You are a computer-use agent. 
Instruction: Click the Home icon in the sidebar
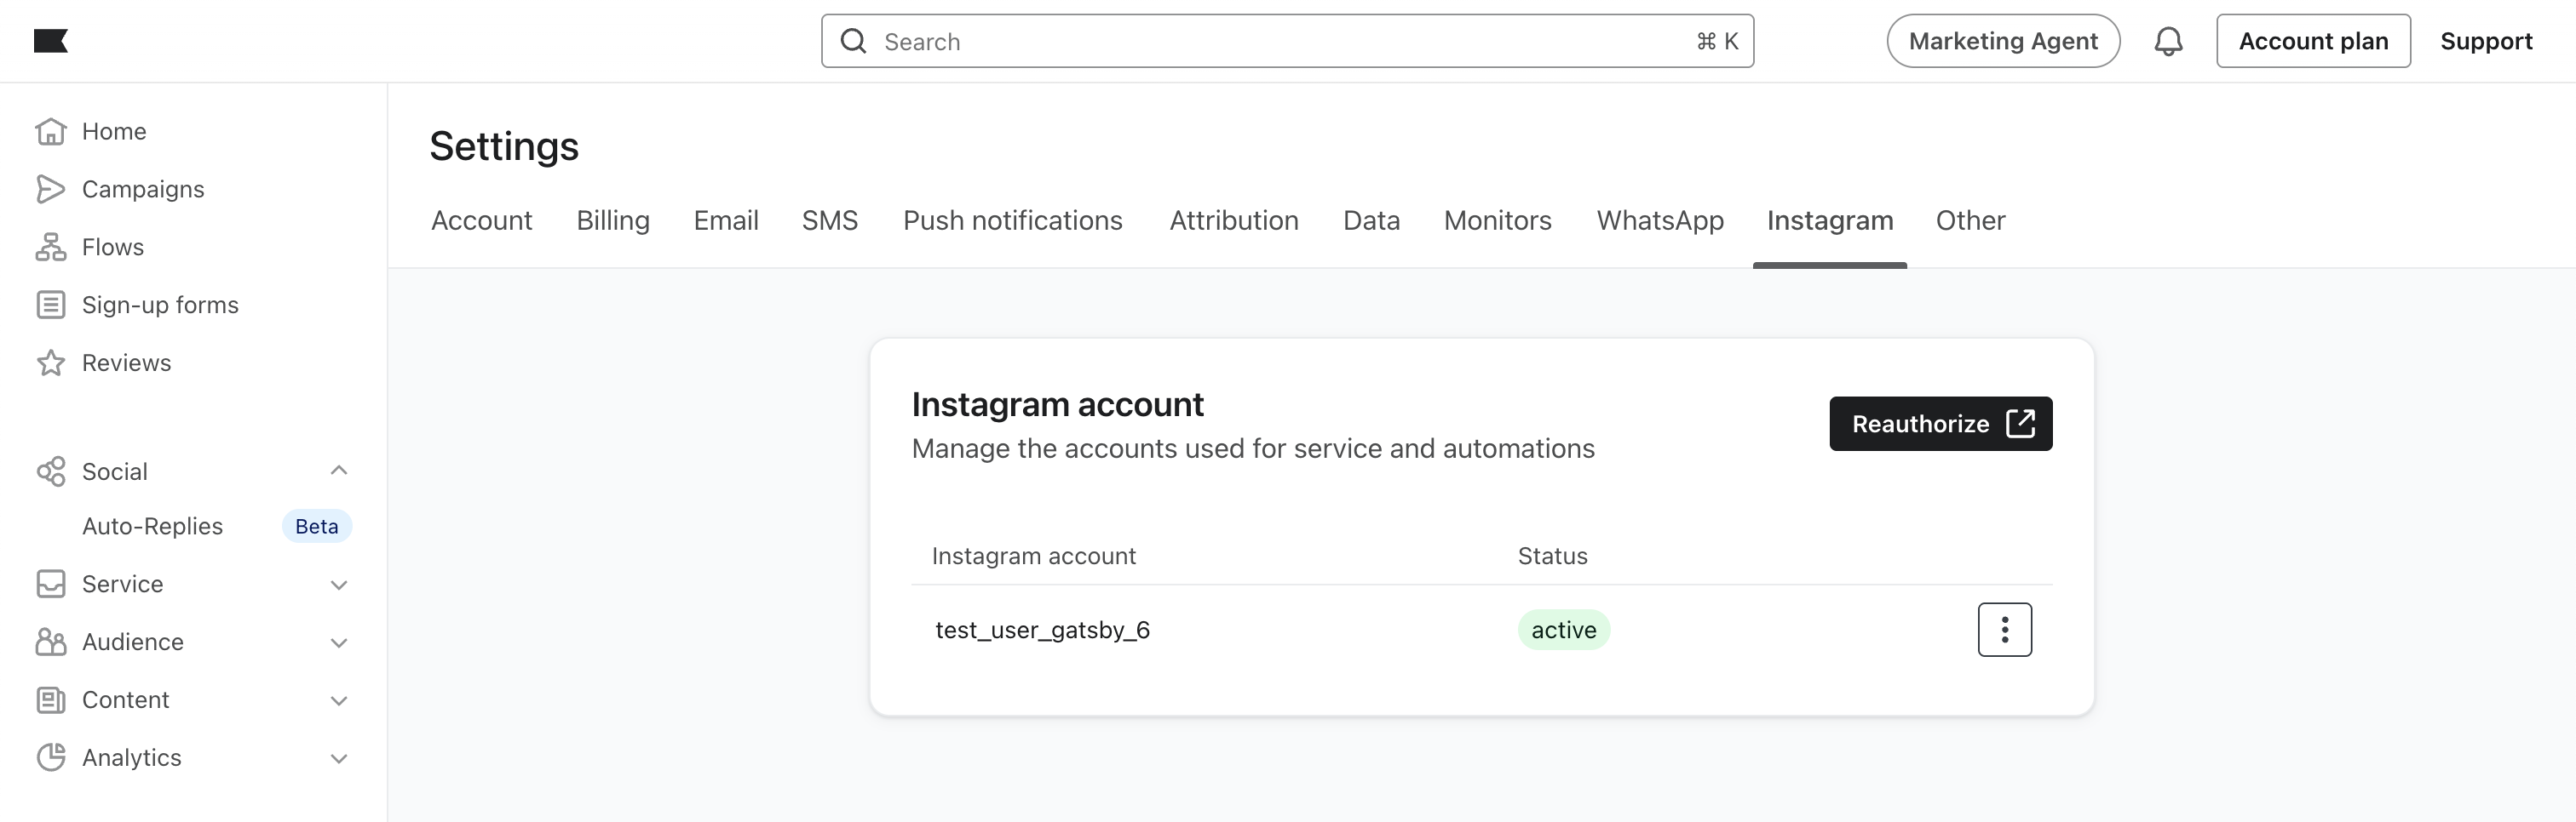(52, 130)
